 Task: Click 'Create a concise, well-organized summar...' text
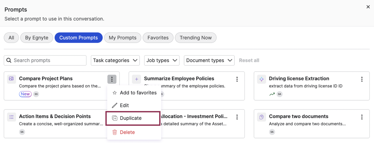tap(61, 124)
